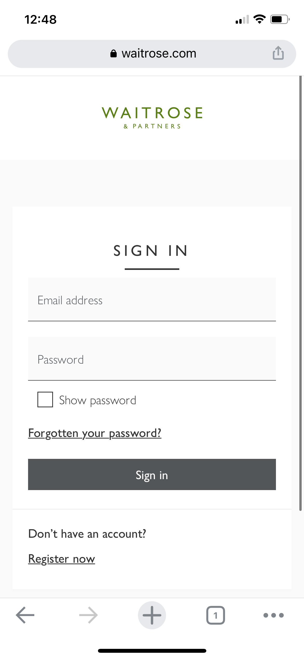Tap the share icon in address bar
The image size is (304, 659).
pyautogui.click(x=278, y=53)
